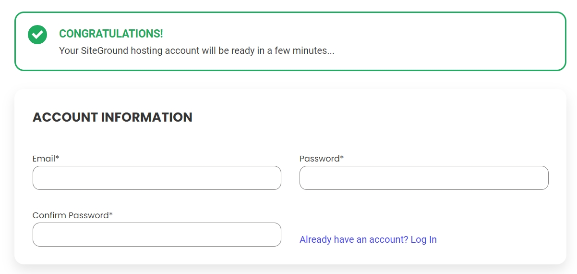Click the required asterisk beside Confirm Password
The image size is (577, 274).
111,214
